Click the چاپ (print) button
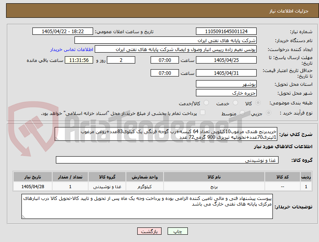 pyautogui.click(x=177, y=231)
